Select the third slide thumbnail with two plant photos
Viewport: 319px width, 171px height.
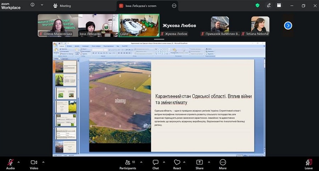pyautogui.click(x=66, y=93)
